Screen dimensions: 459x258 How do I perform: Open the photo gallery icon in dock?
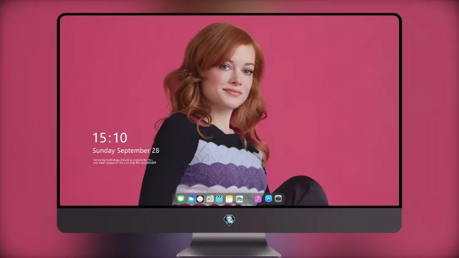(x=239, y=199)
